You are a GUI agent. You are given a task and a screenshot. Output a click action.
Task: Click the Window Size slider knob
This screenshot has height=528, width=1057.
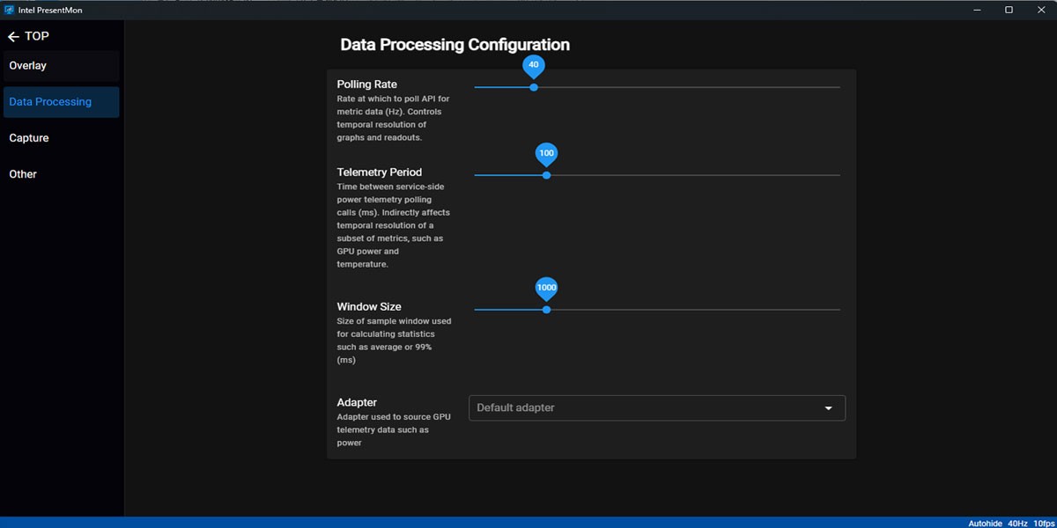pyautogui.click(x=546, y=310)
